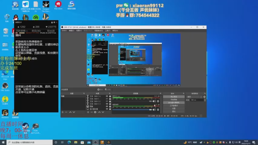Viewport: 258px width, 145px height.
Task: Toggle visibility of 文本 (GDI+) 4 source
Action: pyautogui.click(x=107, y=96)
